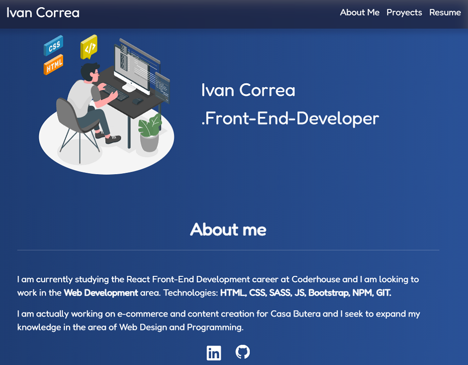The width and height of the screenshot is (468, 365).
Task: Open the About Me navigation item
Action: (x=359, y=13)
